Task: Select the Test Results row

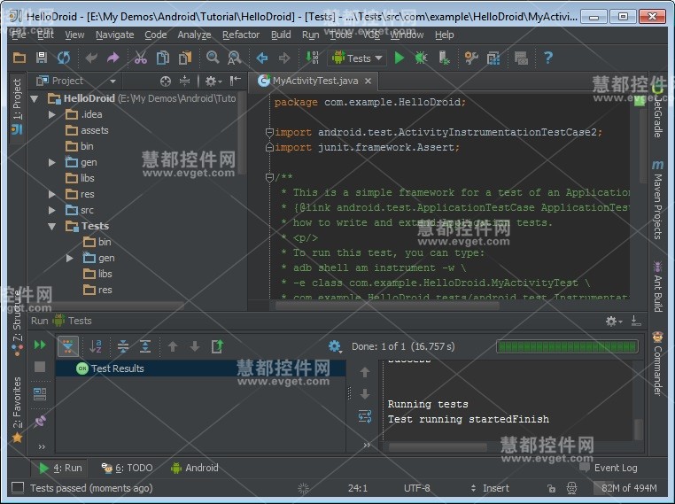Action: [x=200, y=368]
